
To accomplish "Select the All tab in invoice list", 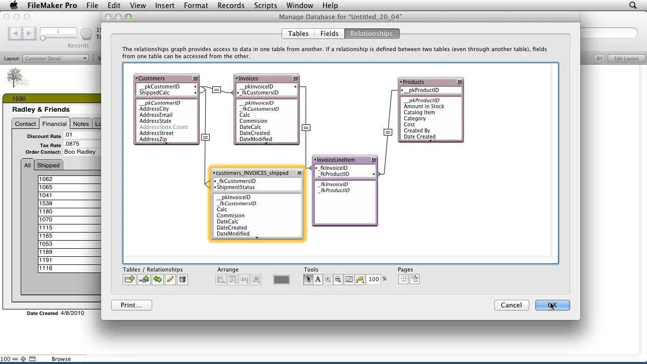I will coord(27,165).
